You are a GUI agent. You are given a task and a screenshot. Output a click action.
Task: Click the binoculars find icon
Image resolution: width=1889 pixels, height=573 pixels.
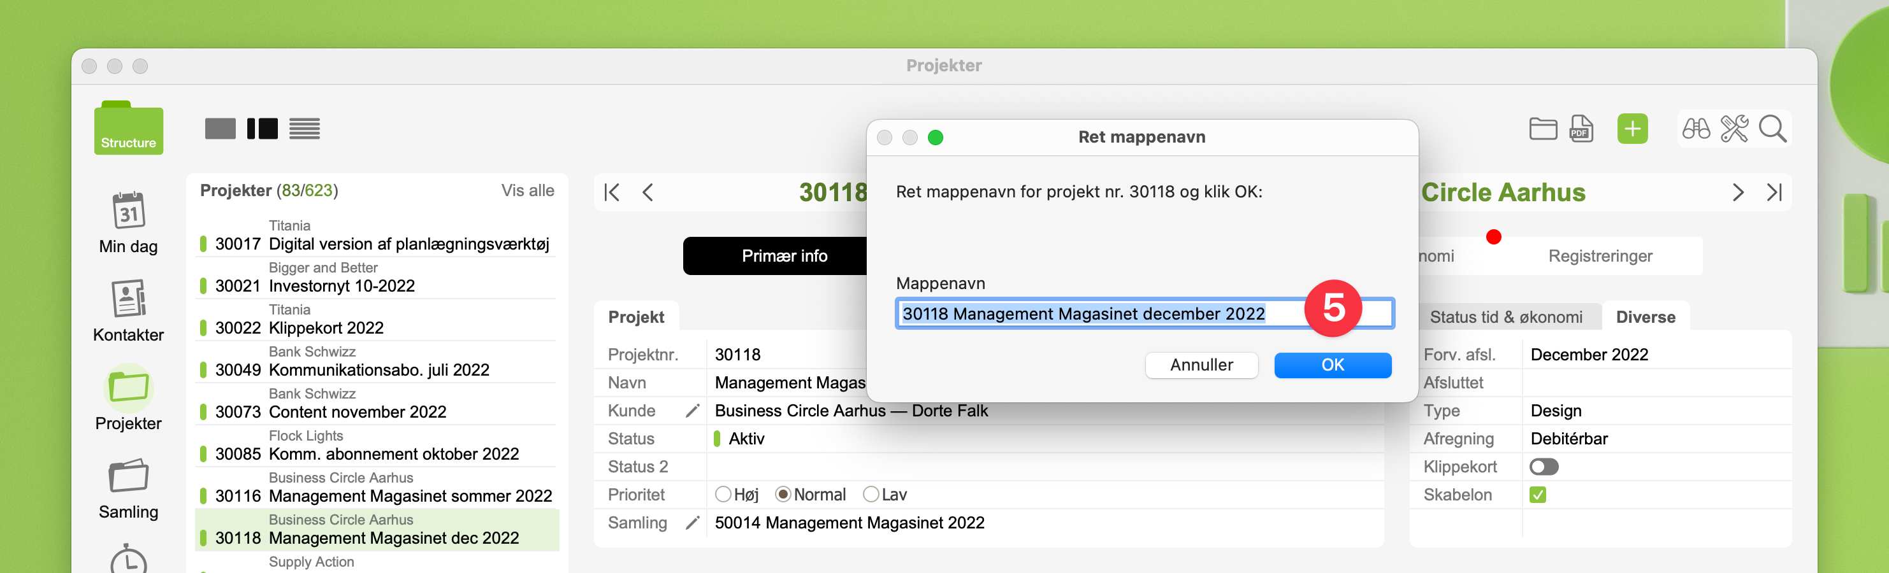tap(1695, 129)
